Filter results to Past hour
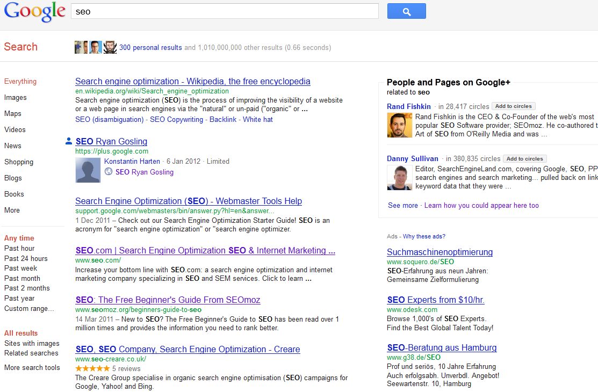The width and height of the screenshot is (598, 392). pyautogui.click(x=19, y=248)
